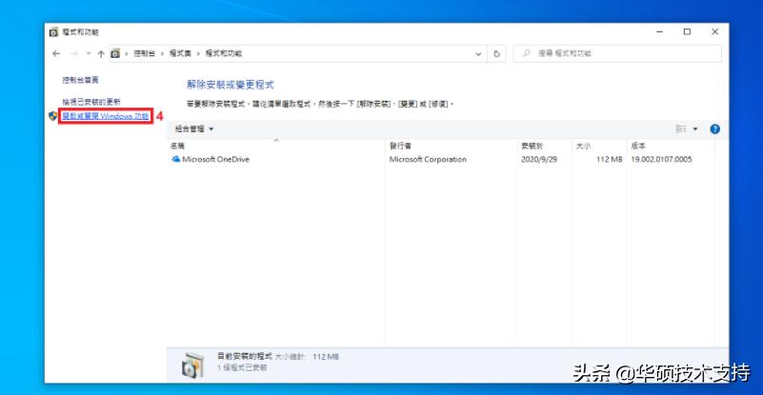
Task: Click the address bar control panel icon
Action: 115,53
